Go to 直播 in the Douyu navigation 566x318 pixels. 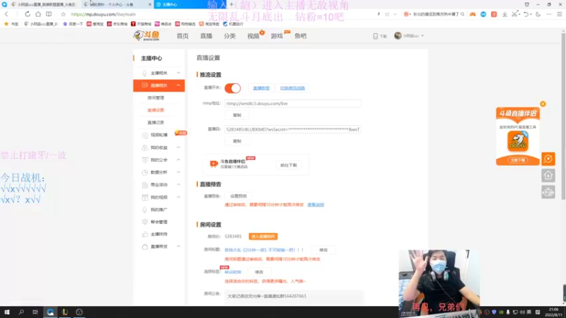pos(206,36)
